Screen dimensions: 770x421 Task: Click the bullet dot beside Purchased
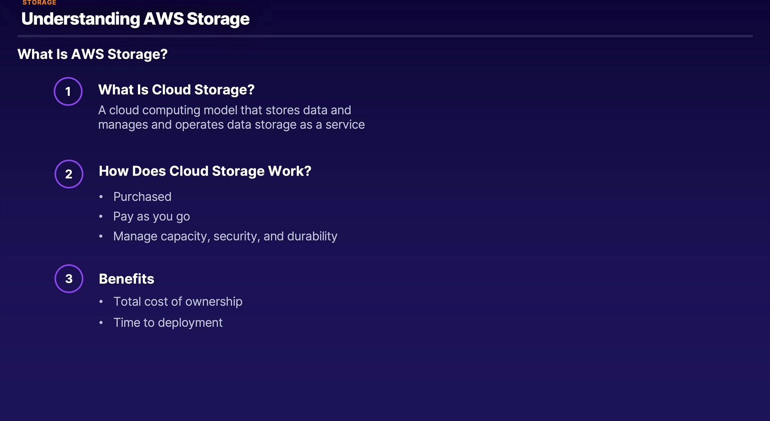(101, 197)
